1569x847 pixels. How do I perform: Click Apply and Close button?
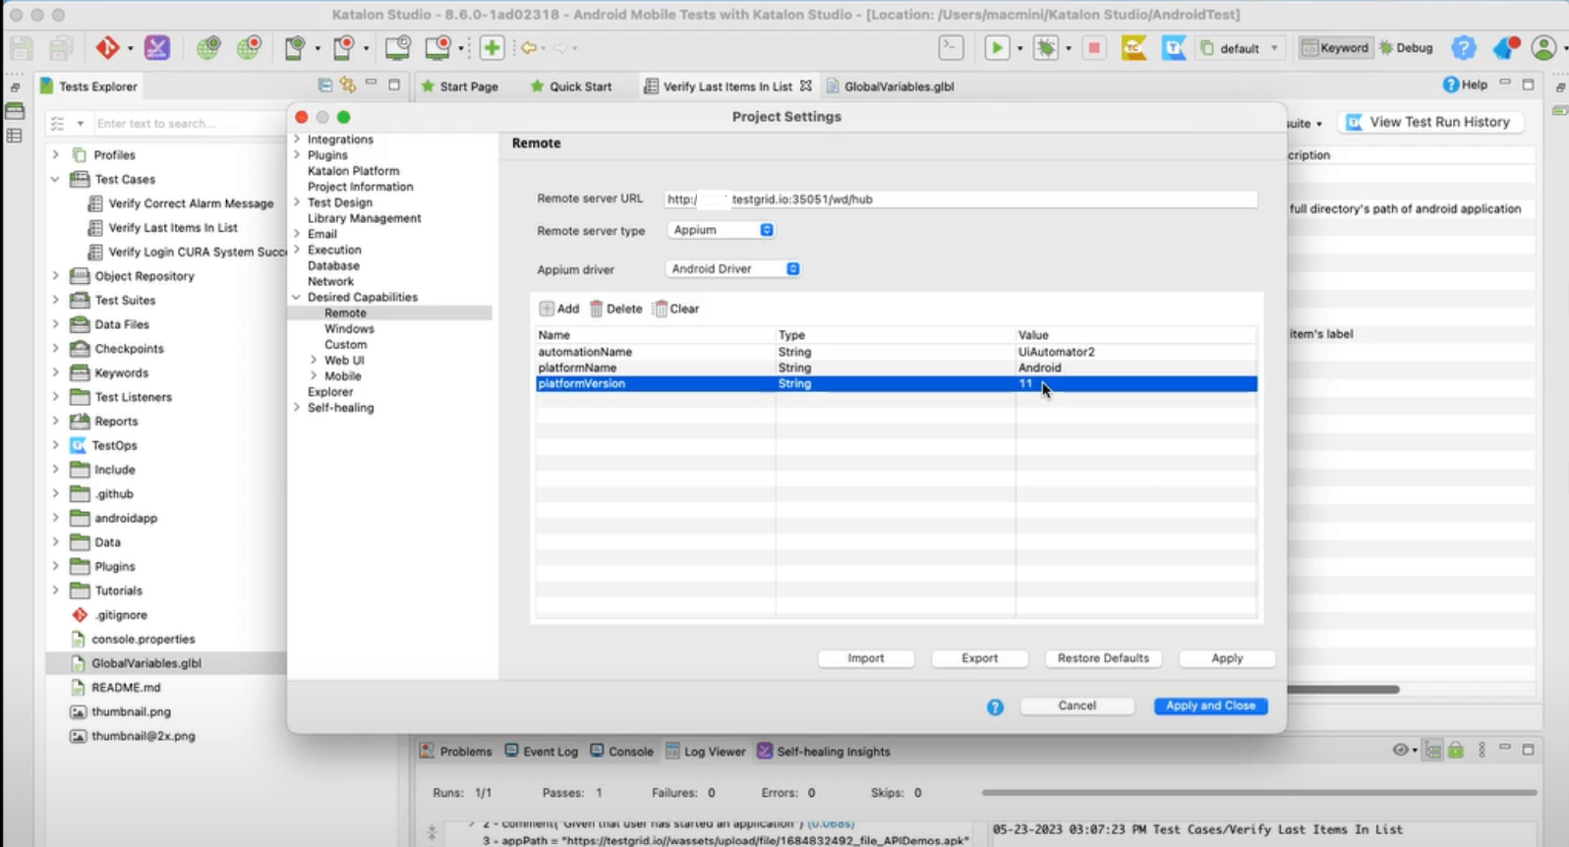point(1210,706)
